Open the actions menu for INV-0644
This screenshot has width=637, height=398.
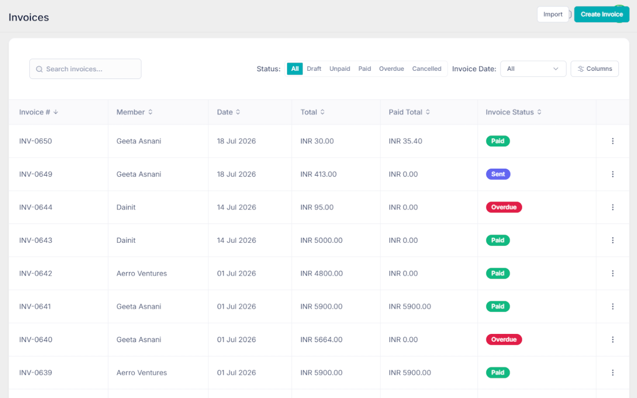613,207
